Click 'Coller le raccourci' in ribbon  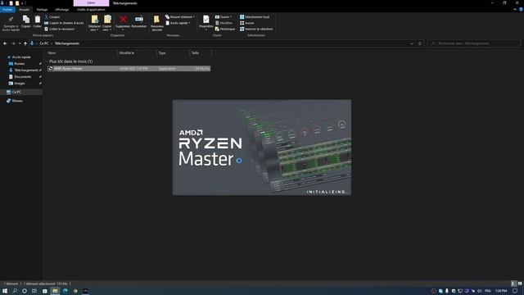[x=60, y=29]
